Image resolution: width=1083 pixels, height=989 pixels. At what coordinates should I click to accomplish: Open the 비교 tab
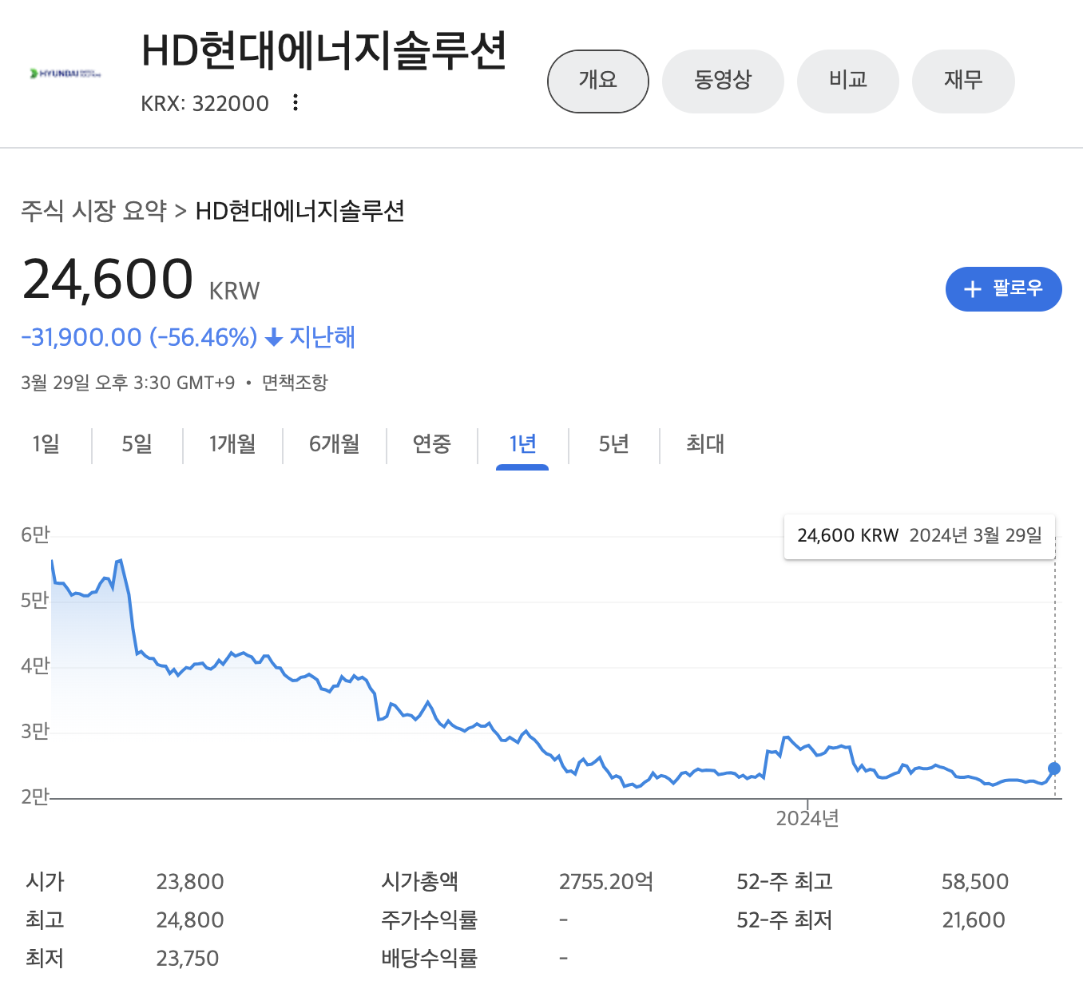(848, 81)
